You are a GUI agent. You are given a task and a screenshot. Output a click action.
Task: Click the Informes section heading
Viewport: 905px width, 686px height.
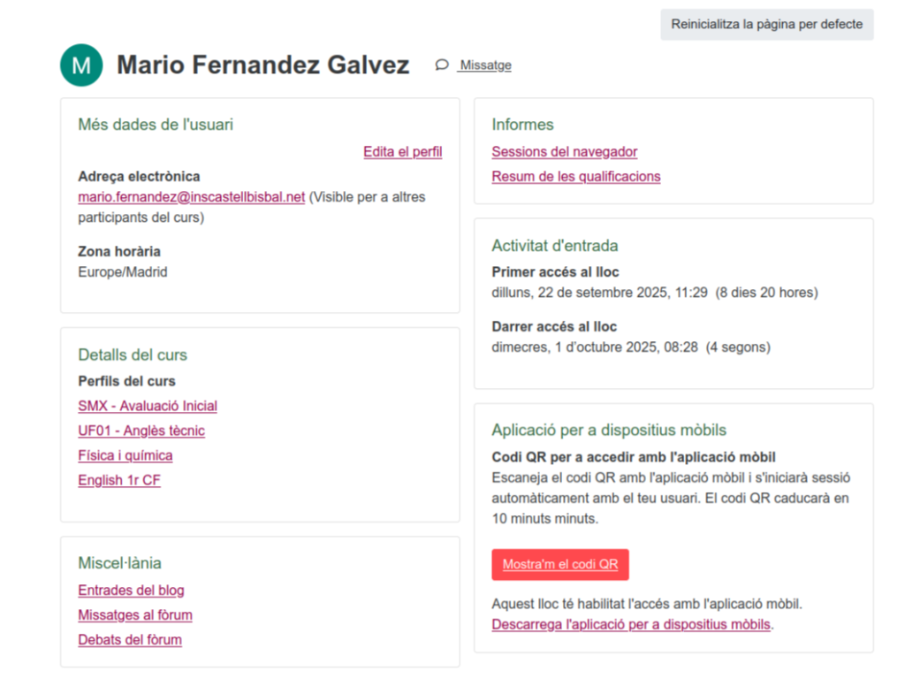pyautogui.click(x=522, y=125)
